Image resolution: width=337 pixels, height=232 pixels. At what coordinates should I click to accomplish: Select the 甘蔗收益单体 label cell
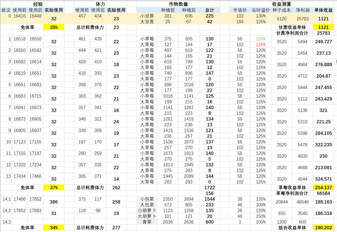tap(292, 27)
